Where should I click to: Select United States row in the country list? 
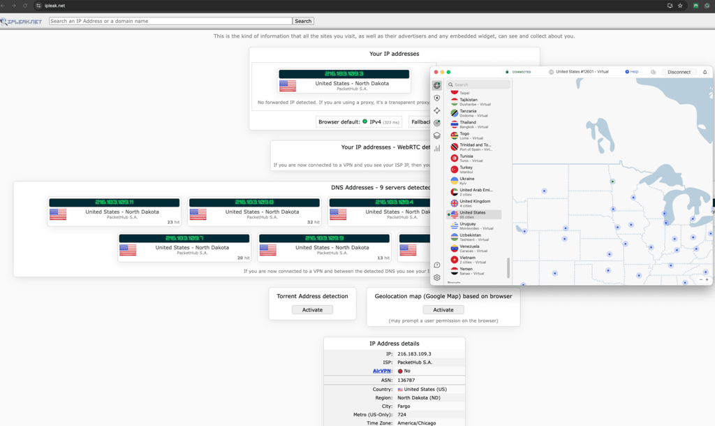coord(474,214)
